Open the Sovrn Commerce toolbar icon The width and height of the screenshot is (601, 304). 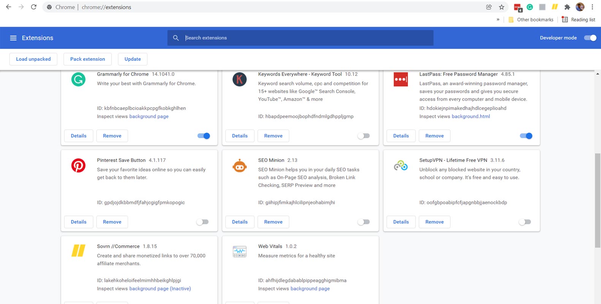pos(555,7)
